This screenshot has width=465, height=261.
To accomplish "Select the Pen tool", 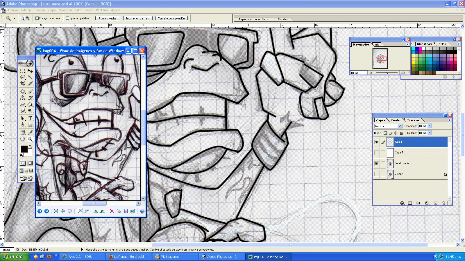I will [23, 125].
